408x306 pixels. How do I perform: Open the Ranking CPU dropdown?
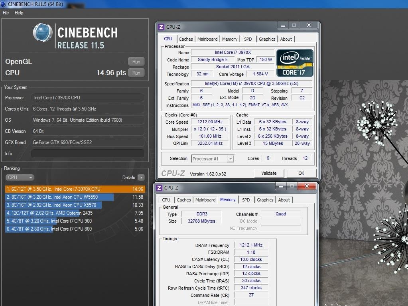coord(20,178)
